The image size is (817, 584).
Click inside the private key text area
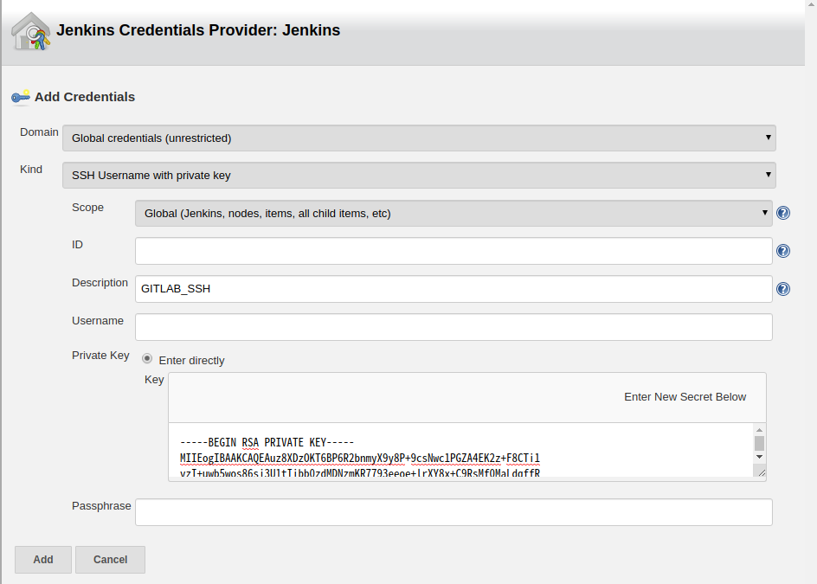[460, 451]
